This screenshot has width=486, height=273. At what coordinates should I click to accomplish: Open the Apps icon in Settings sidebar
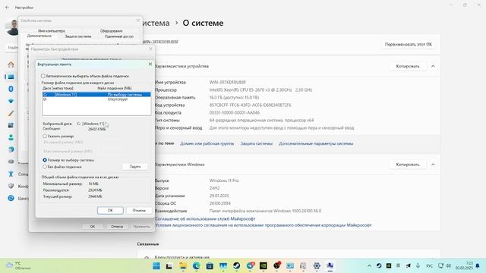tap(11, 125)
